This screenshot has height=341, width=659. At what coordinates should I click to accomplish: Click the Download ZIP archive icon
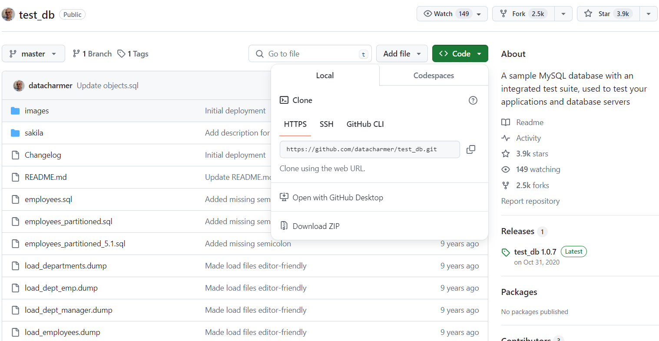(x=284, y=226)
